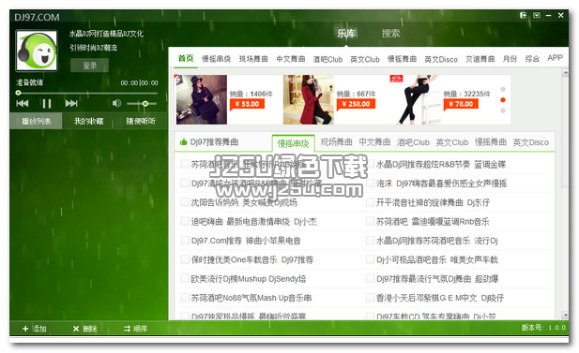Select the 现场舞曲 recommendation tab
Image resolution: width=579 pixels, height=353 pixels.
click(x=336, y=142)
